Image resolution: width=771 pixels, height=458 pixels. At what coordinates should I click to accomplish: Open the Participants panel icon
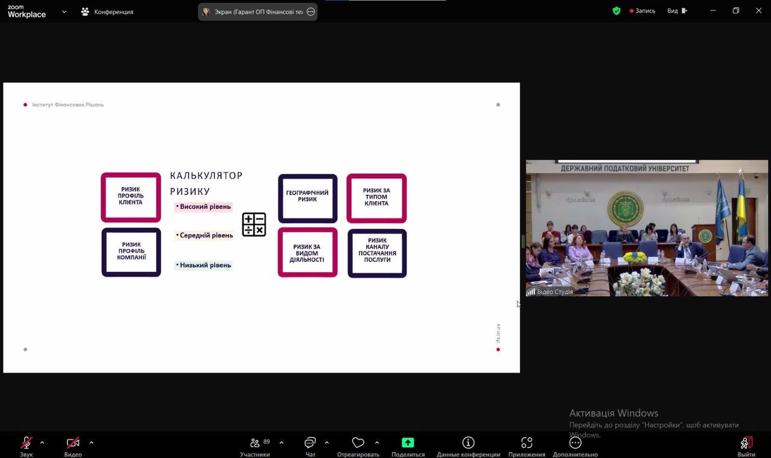(x=255, y=444)
